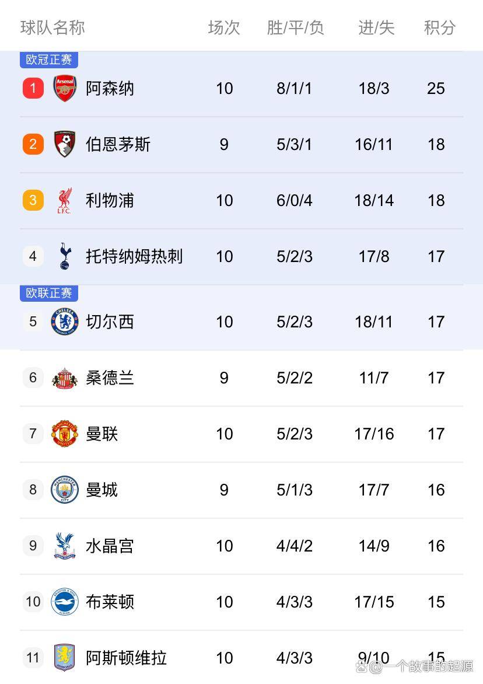Select the 欧冠正赛 zone label
483x684 pixels.
(x=49, y=60)
